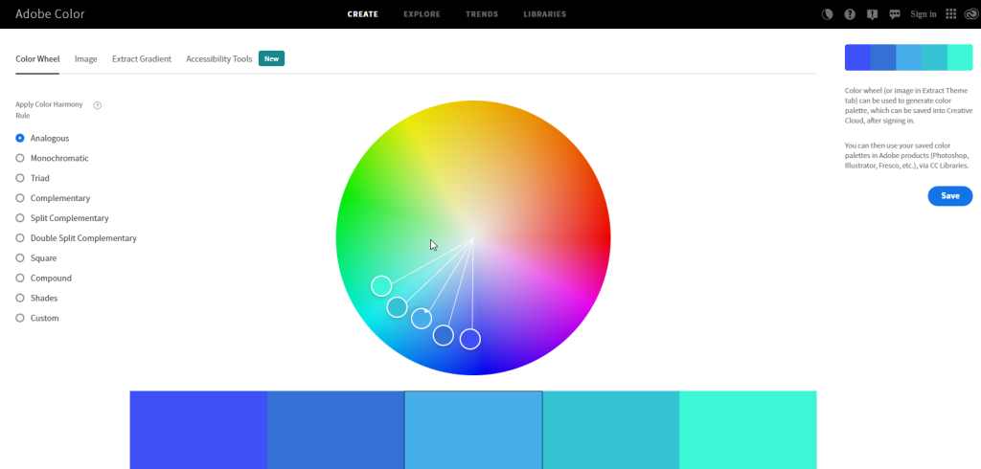981x469 pixels.
Task: Open the help question mark icon in header
Action: [x=850, y=14]
